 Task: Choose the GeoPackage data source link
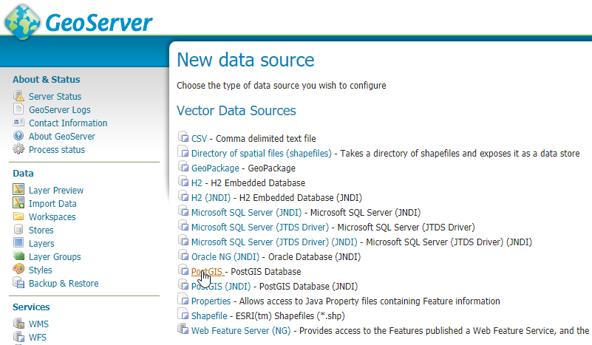click(x=215, y=168)
